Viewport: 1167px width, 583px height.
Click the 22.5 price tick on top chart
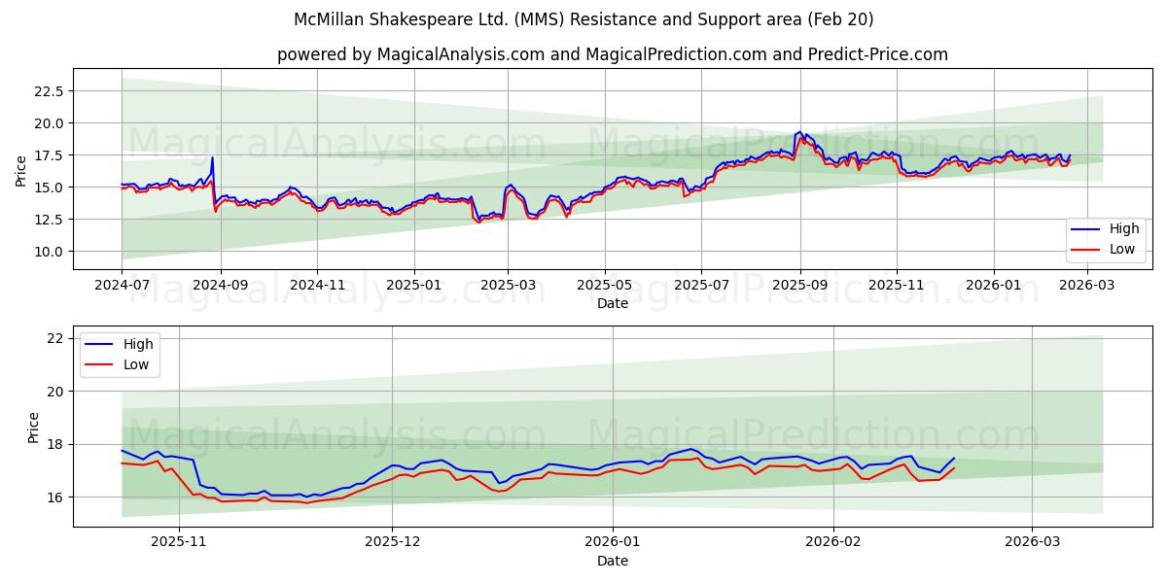[x=50, y=91]
